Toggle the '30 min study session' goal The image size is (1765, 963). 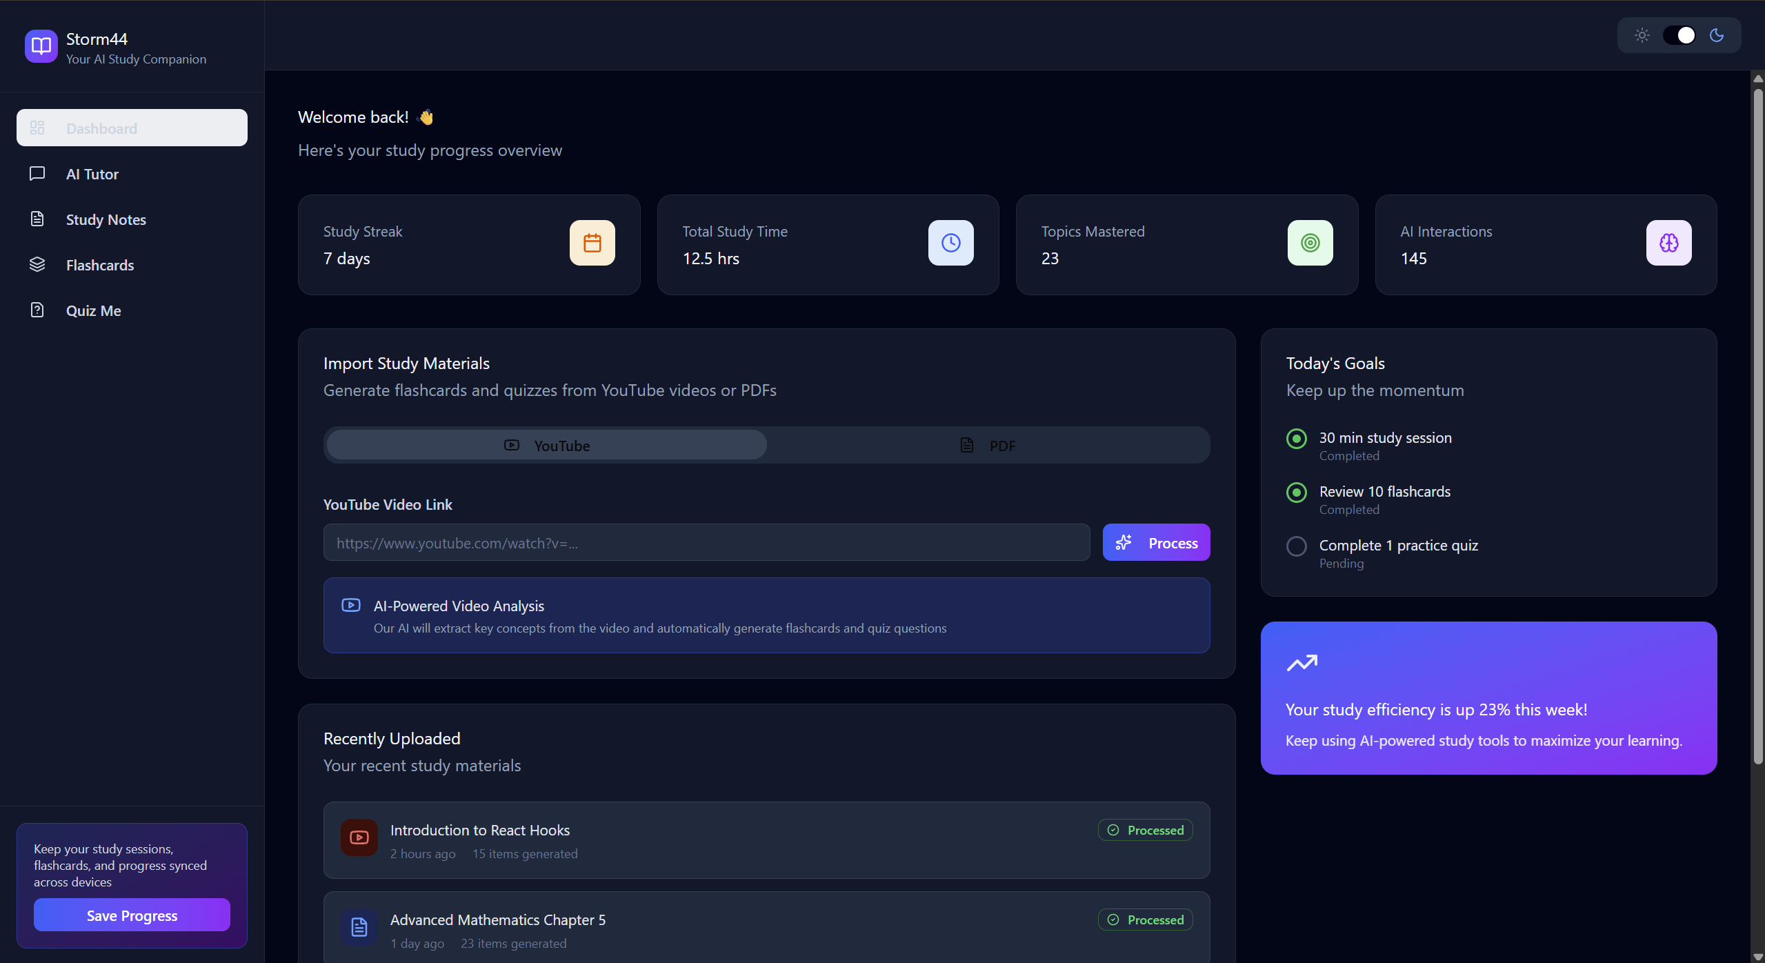coord(1296,439)
